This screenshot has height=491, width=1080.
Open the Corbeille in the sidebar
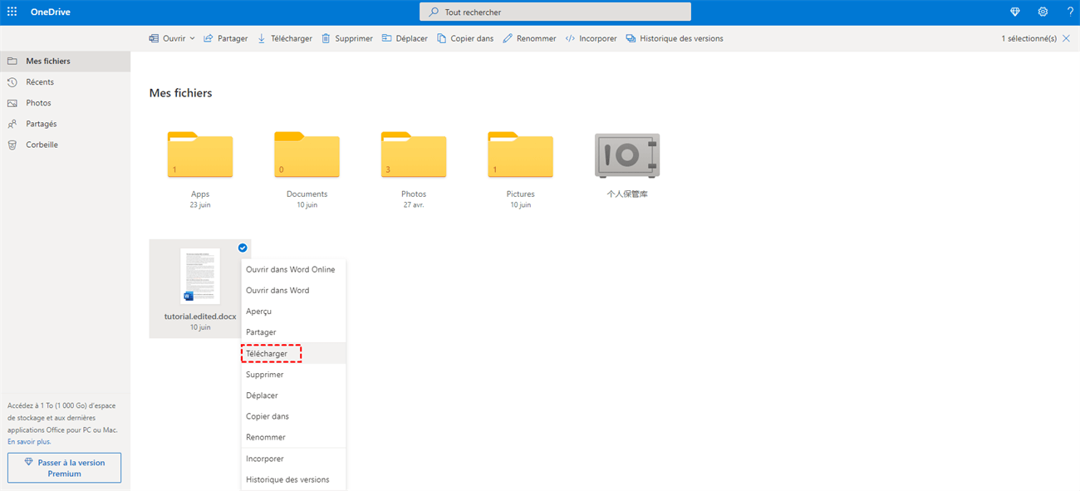[x=42, y=145]
